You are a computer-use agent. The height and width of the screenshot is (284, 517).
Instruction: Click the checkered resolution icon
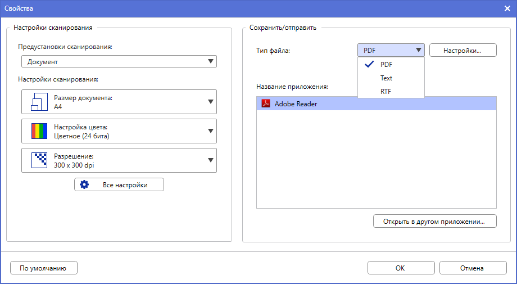pyautogui.click(x=39, y=160)
